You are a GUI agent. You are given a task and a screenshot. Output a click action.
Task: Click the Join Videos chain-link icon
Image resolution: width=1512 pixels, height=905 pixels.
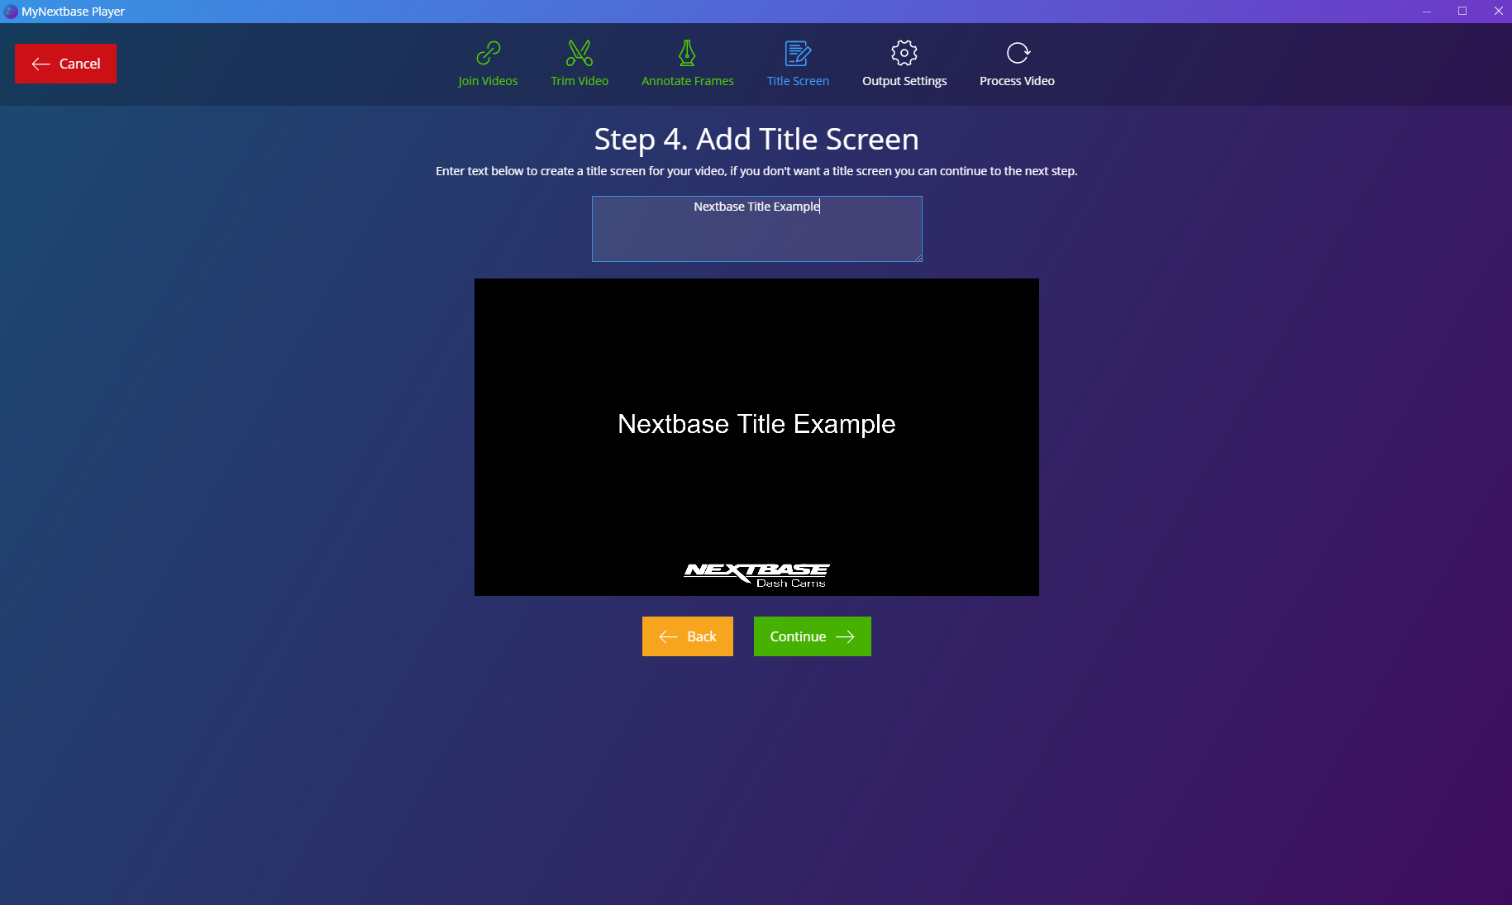click(x=488, y=53)
